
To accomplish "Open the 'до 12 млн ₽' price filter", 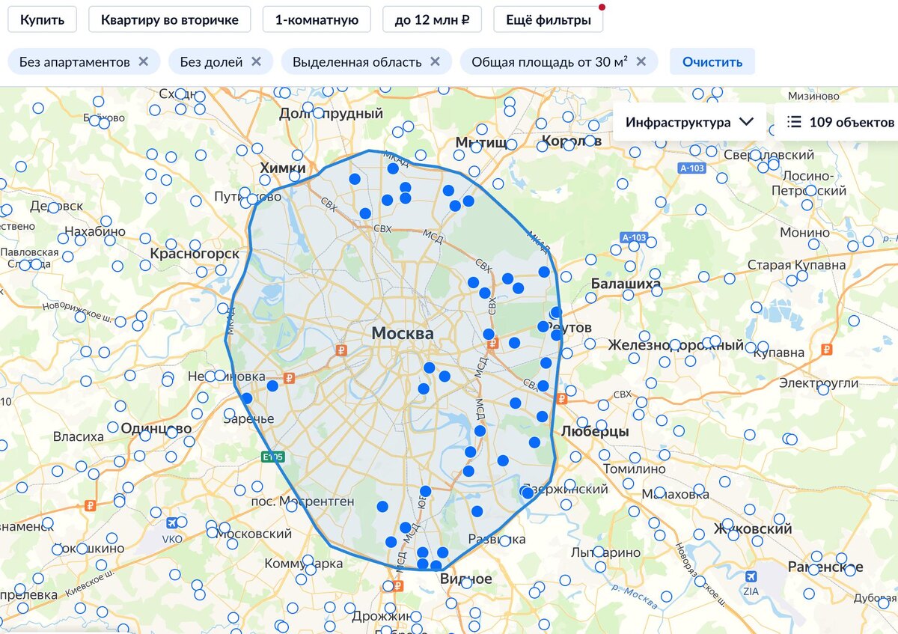I will coord(433,19).
